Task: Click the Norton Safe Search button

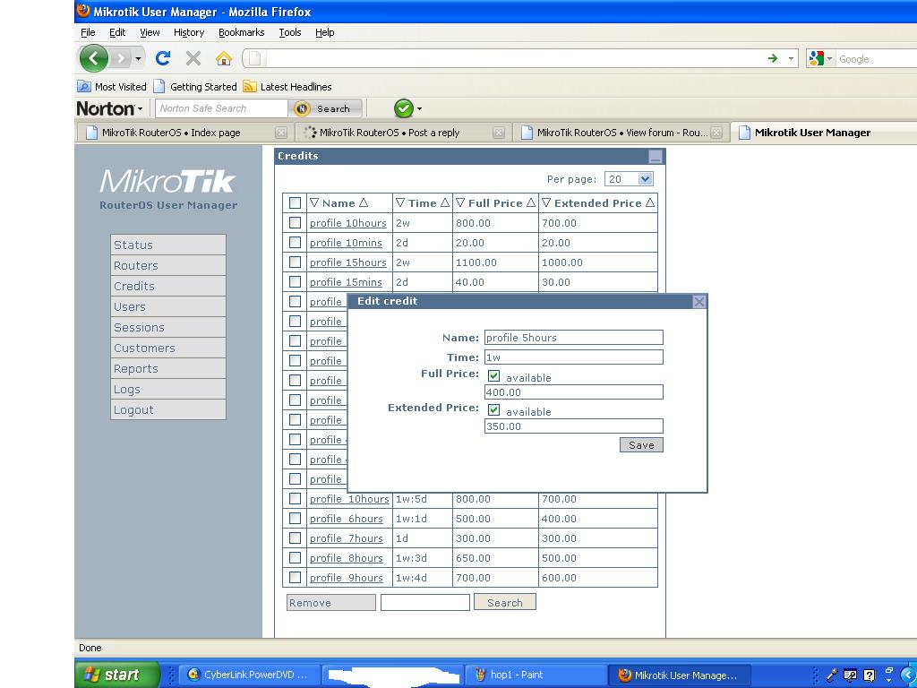Action: pos(324,108)
